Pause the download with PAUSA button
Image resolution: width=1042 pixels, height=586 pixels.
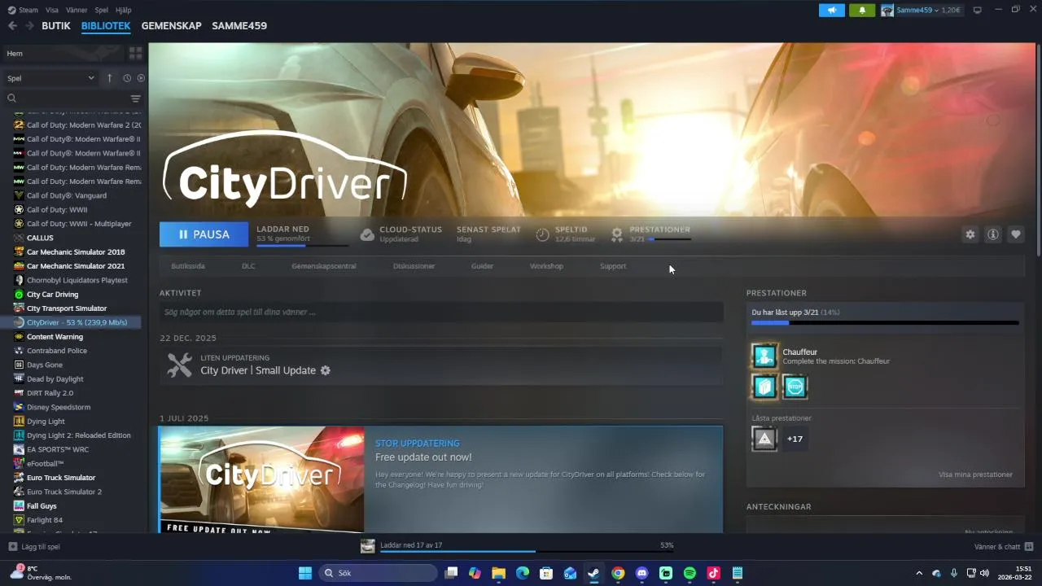204,234
